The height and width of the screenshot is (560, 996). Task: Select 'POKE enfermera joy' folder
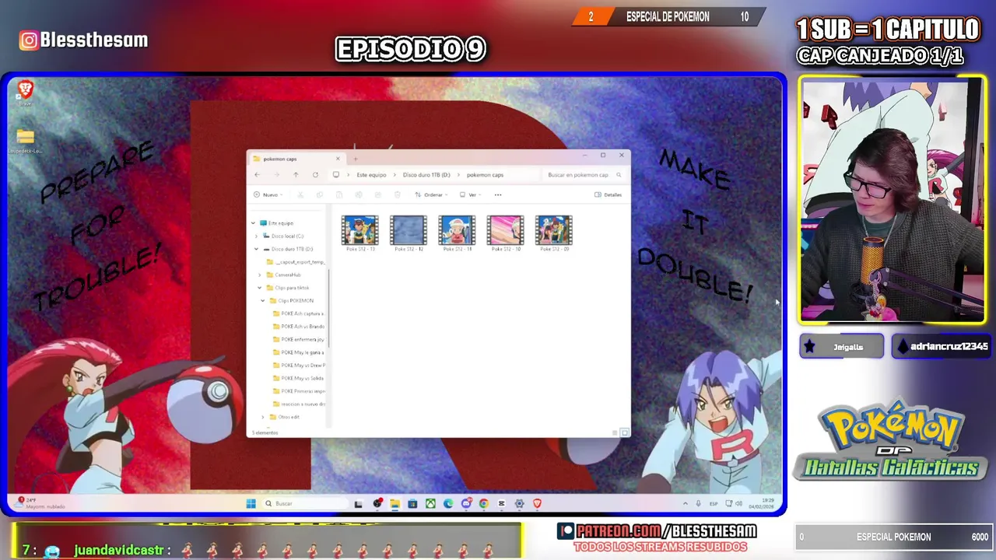(x=298, y=339)
